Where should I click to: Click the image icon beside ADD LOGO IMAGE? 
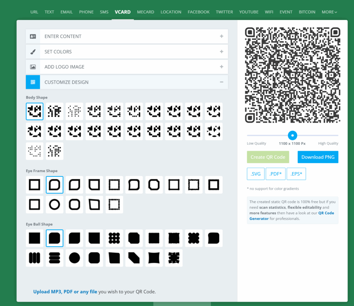(33, 67)
